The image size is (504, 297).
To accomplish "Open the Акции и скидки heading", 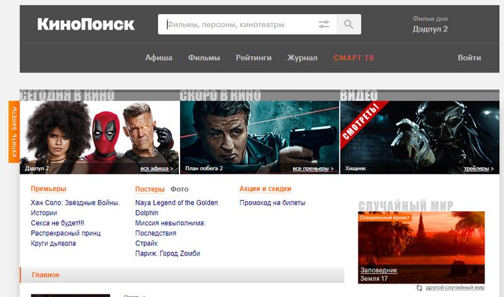I will pos(265,189).
